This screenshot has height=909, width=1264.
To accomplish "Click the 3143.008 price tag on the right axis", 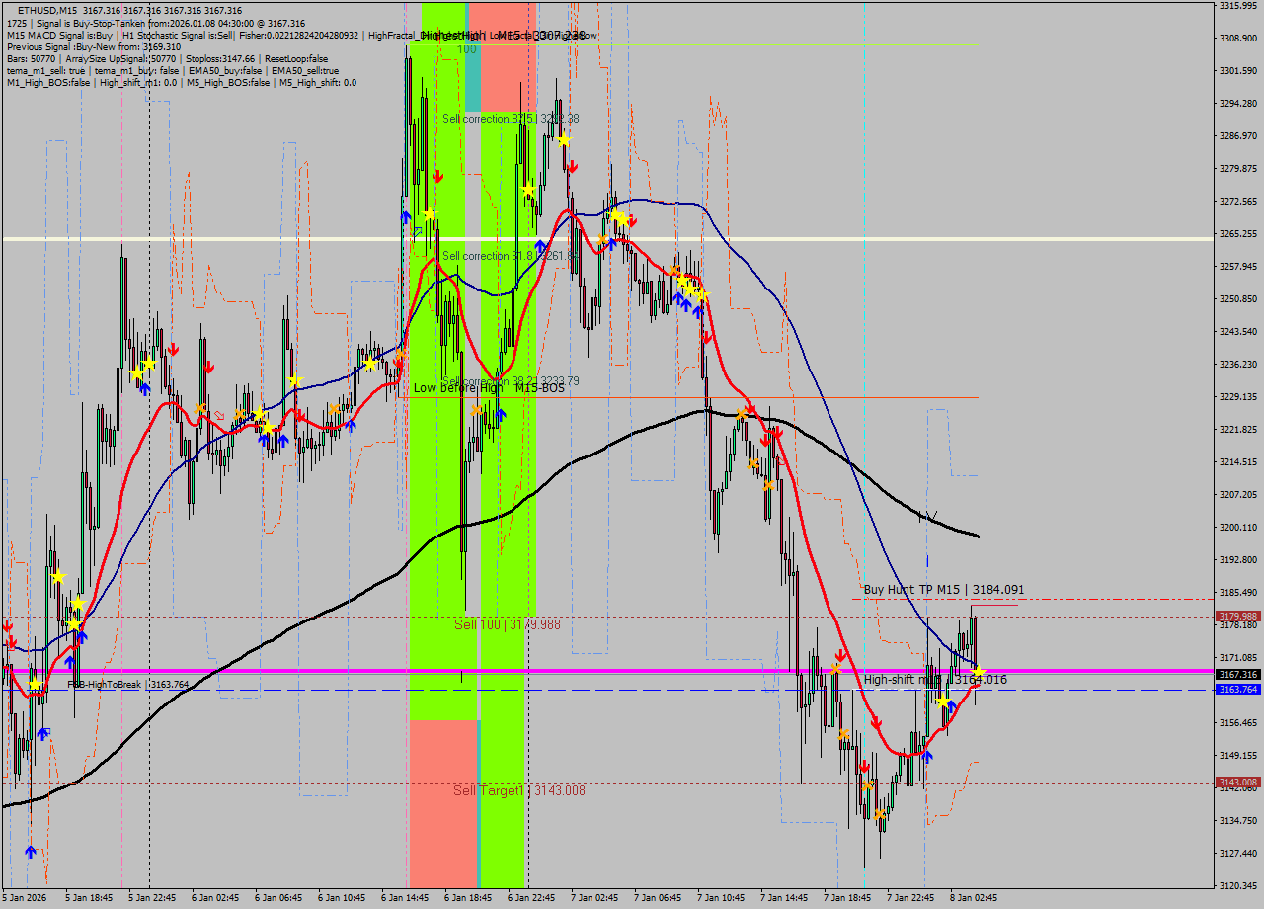I will pyautogui.click(x=1237, y=781).
